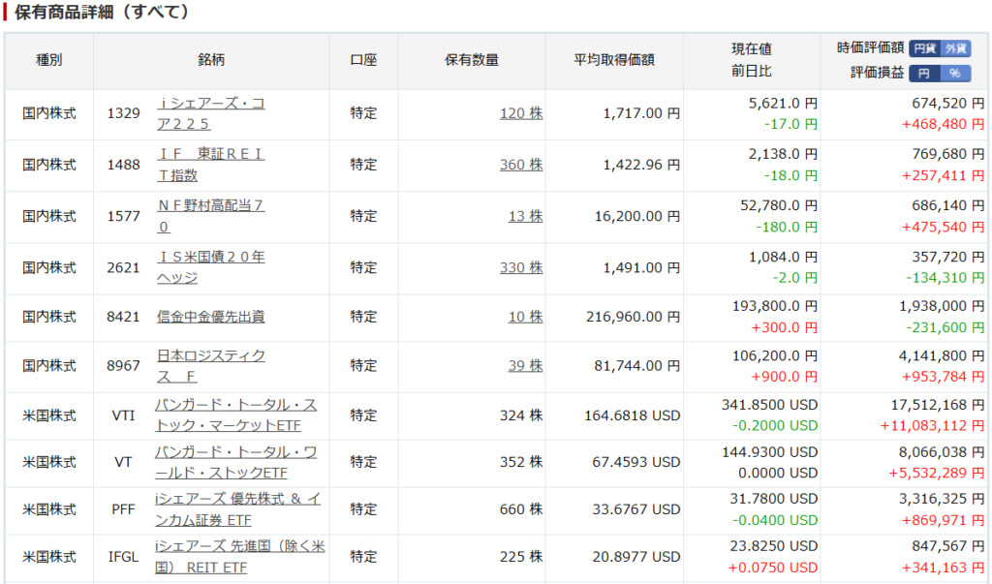Open IF 東証REIT指数 link

point(210,165)
